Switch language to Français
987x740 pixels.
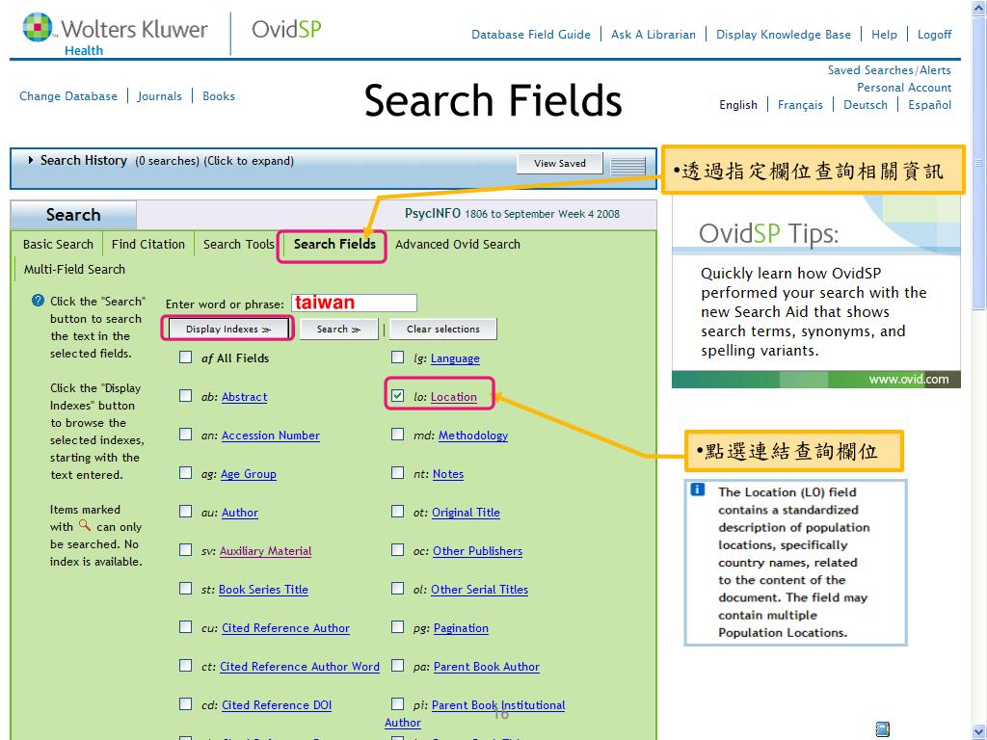point(800,105)
